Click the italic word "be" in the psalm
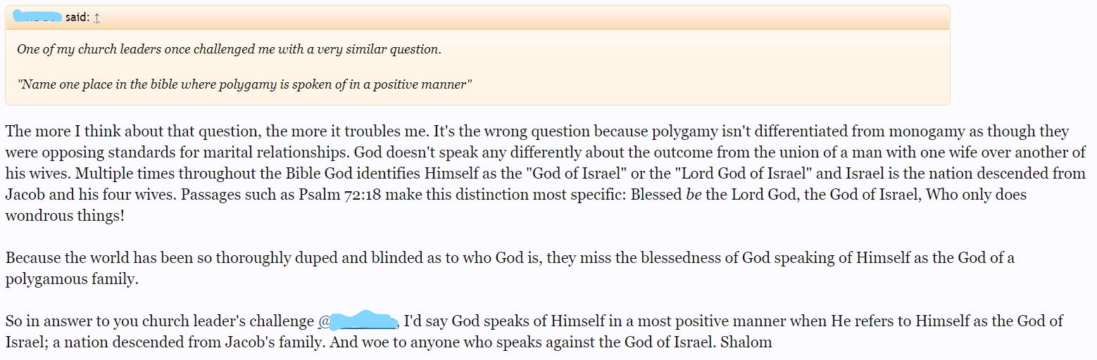Viewport: 1097px width, 360px height. [694, 194]
